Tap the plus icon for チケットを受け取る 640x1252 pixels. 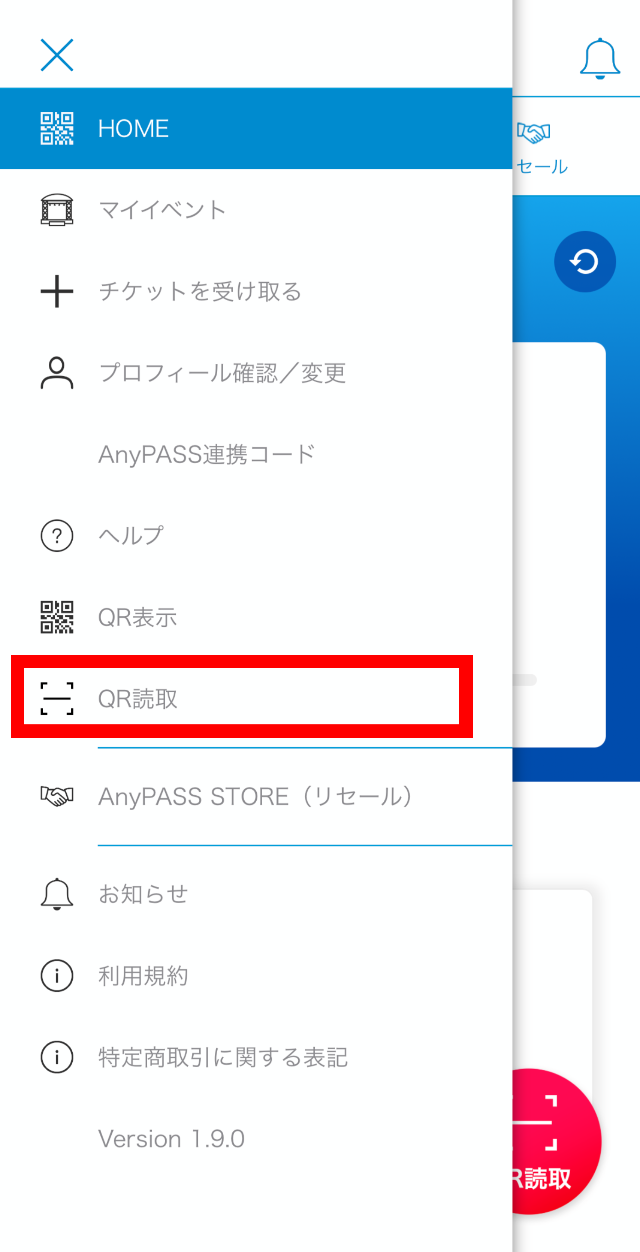click(x=57, y=291)
